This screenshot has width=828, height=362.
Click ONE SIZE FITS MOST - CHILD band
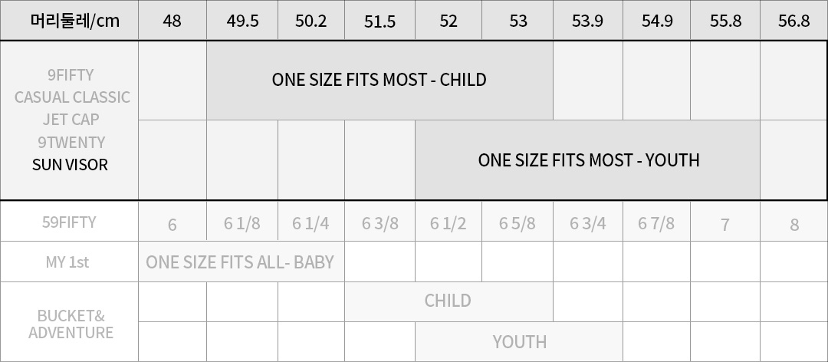coord(379,81)
